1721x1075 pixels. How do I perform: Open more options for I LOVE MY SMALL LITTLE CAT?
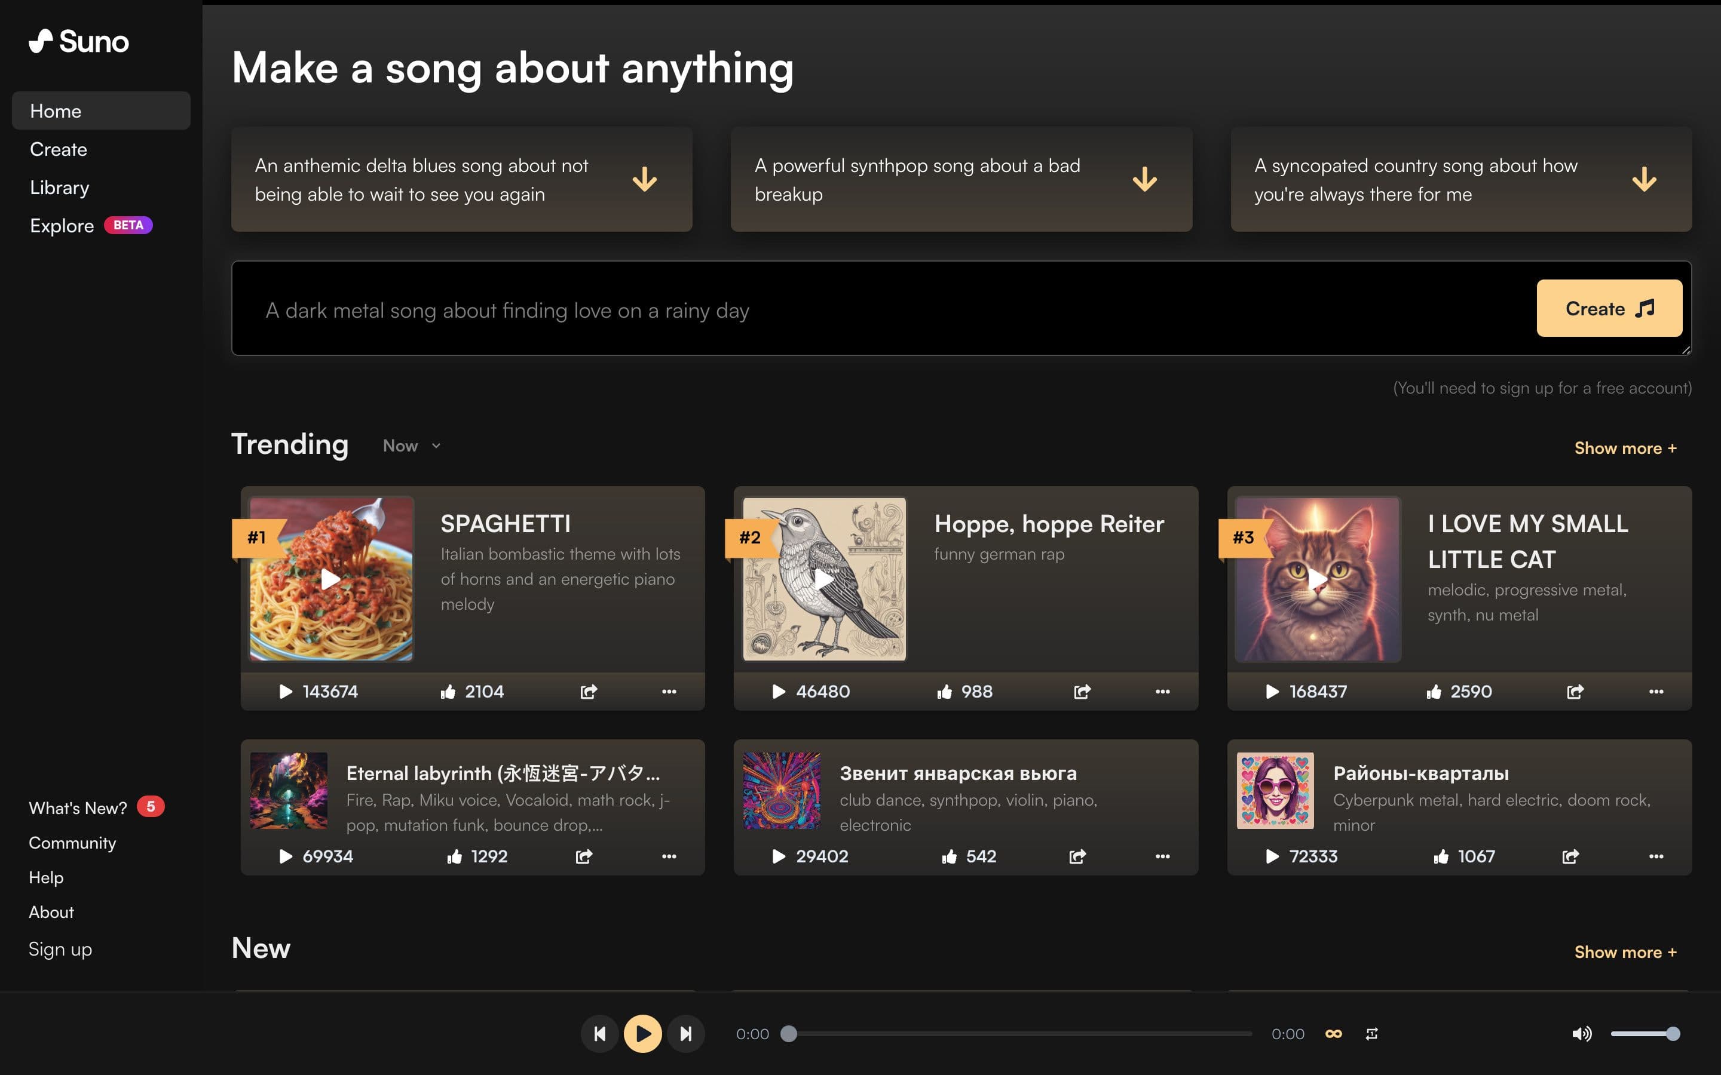point(1656,691)
